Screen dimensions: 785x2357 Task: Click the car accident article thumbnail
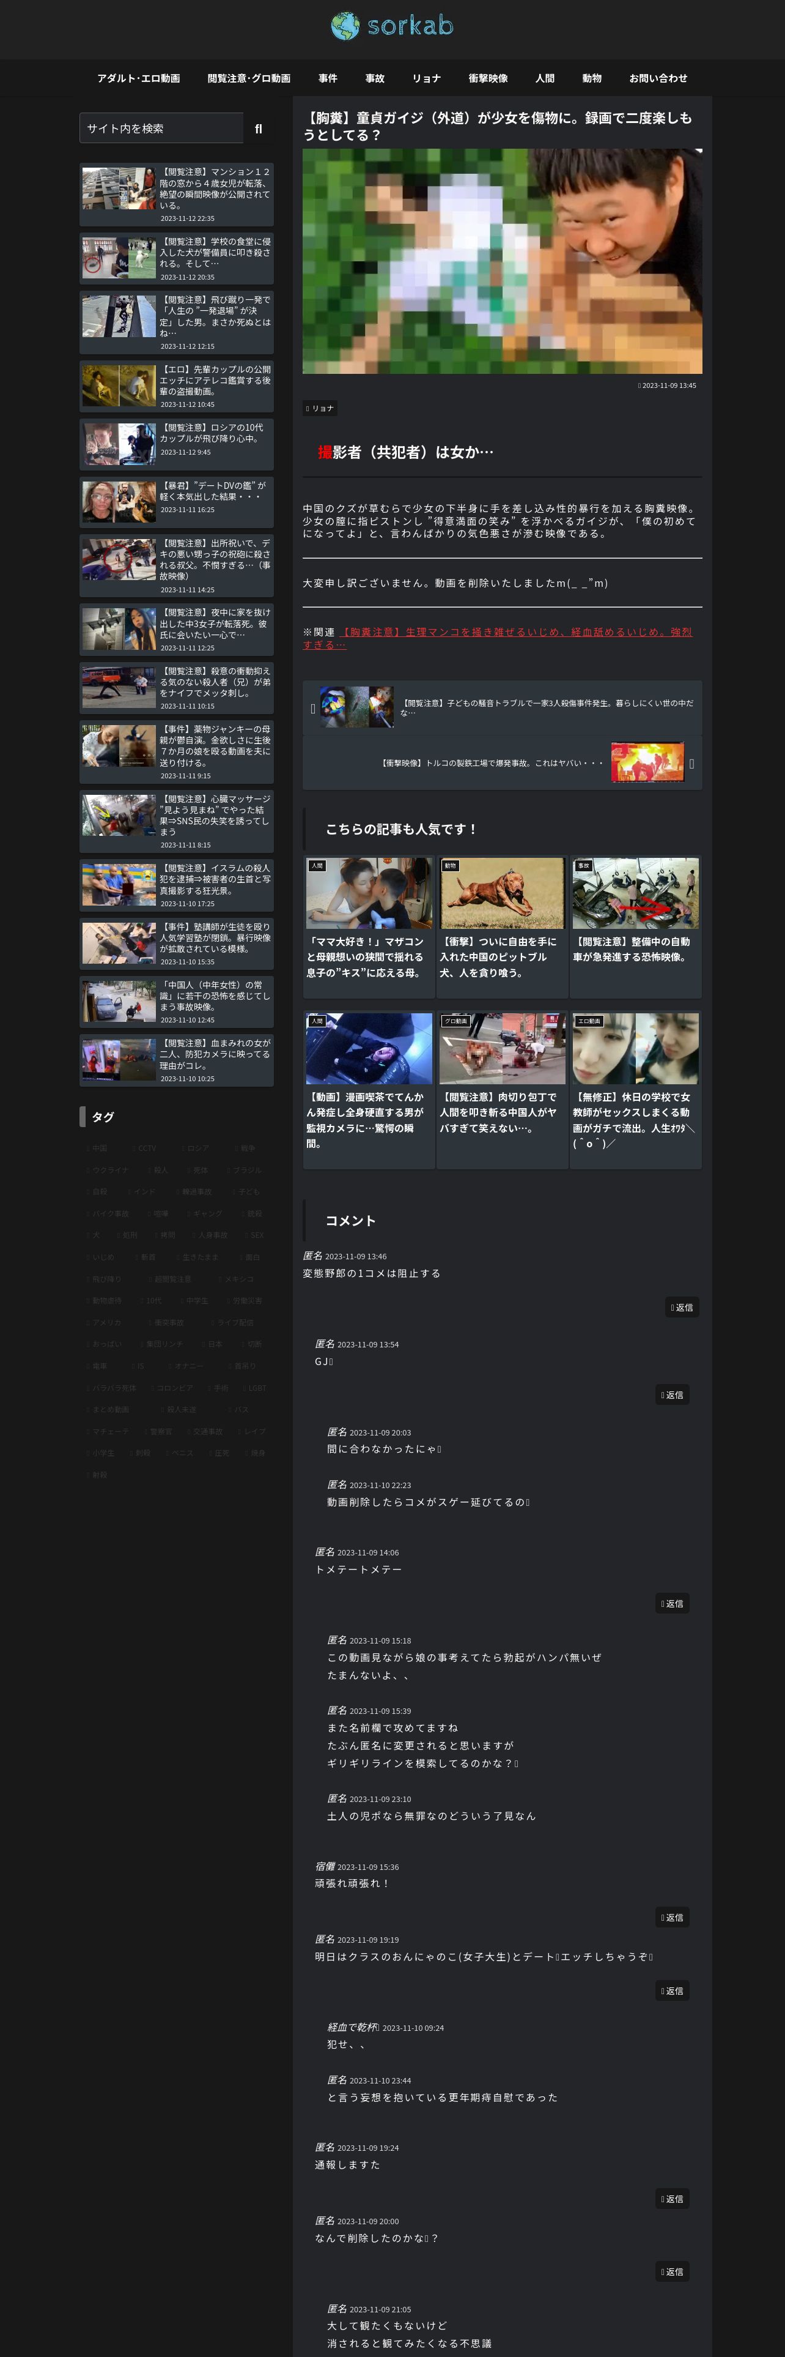click(x=635, y=893)
